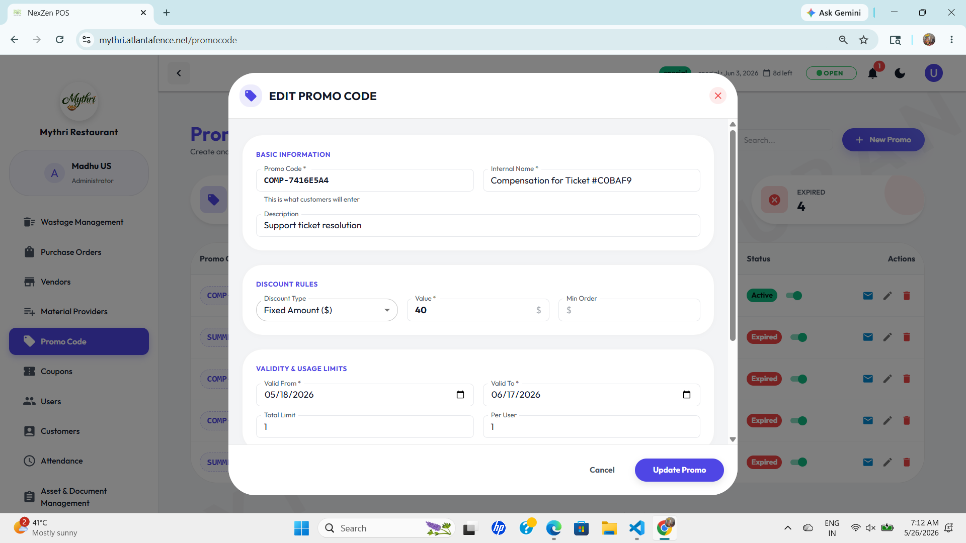This screenshot has height=543, width=966.
Task: Open the Discount Type dropdown
Action: [327, 310]
